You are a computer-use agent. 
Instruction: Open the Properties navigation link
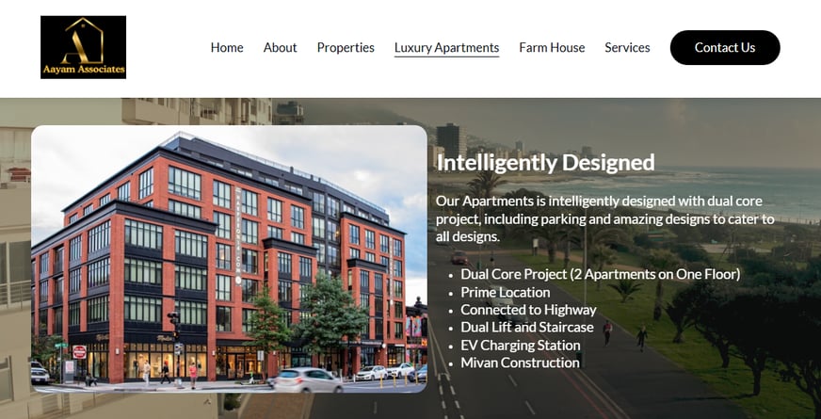click(346, 48)
